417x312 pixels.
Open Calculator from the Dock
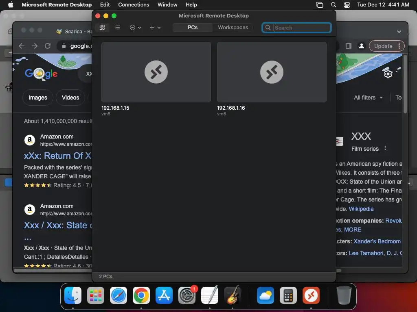(x=288, y=295)
